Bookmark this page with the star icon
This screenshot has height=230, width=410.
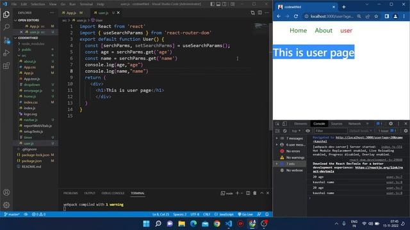coord(376,16)
